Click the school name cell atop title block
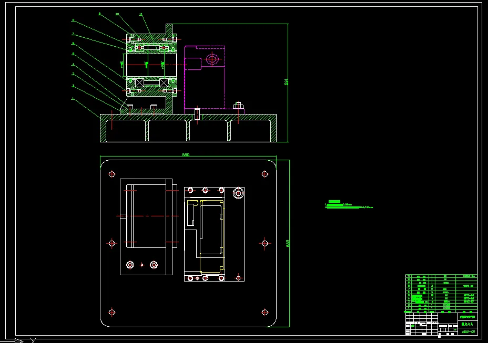Image resolution: width=488 pixels, height=343 pixels. pyautogui.click(x=468, y=317)
